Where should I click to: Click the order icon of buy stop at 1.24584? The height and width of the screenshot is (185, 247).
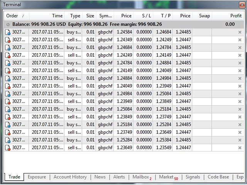tap(8, 32)
